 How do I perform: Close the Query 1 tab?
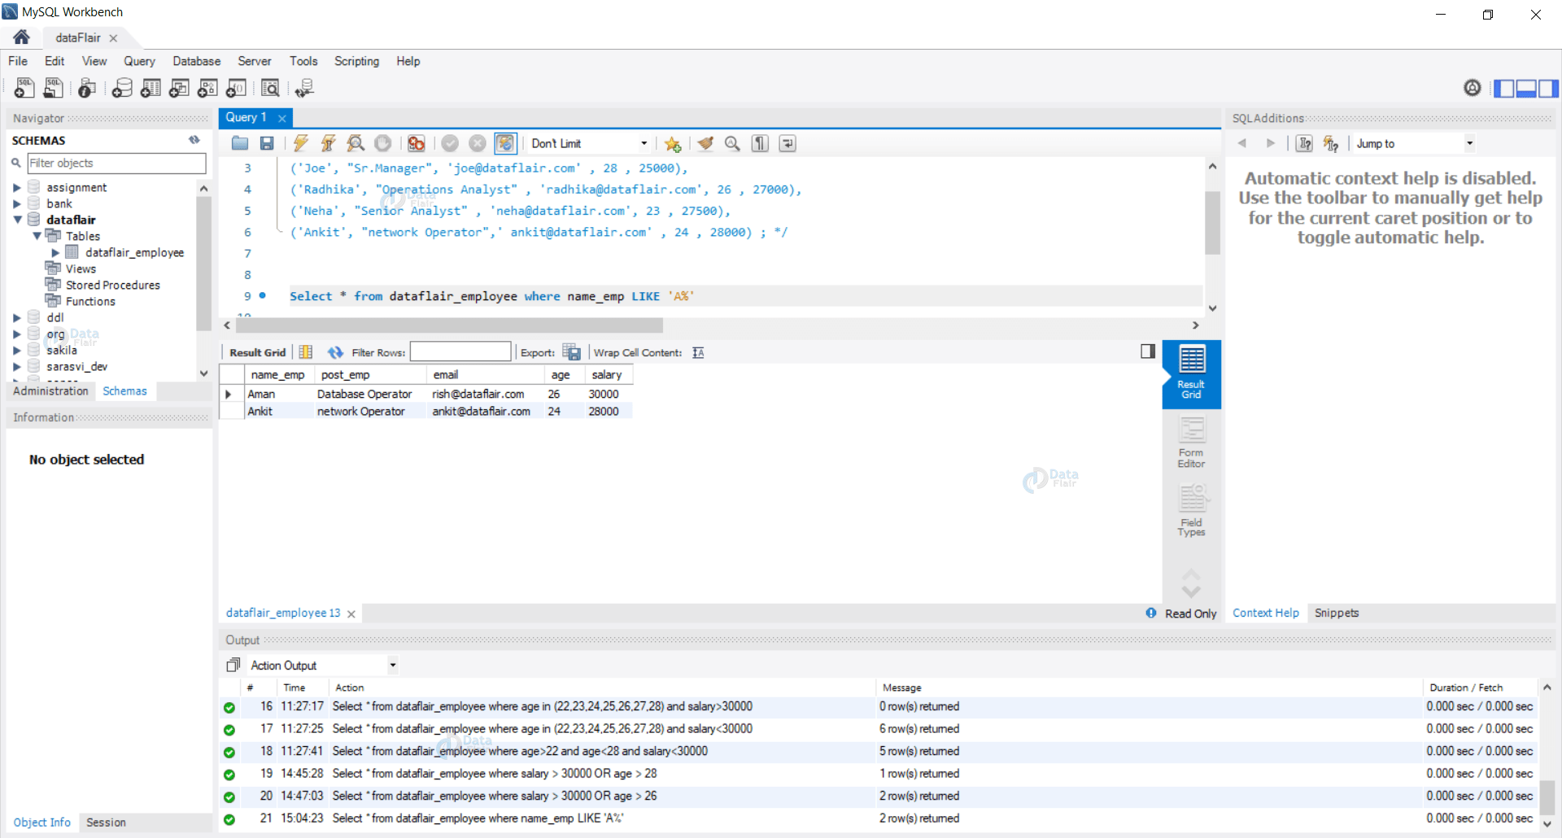pyautogui.click(x=282, y=118)
